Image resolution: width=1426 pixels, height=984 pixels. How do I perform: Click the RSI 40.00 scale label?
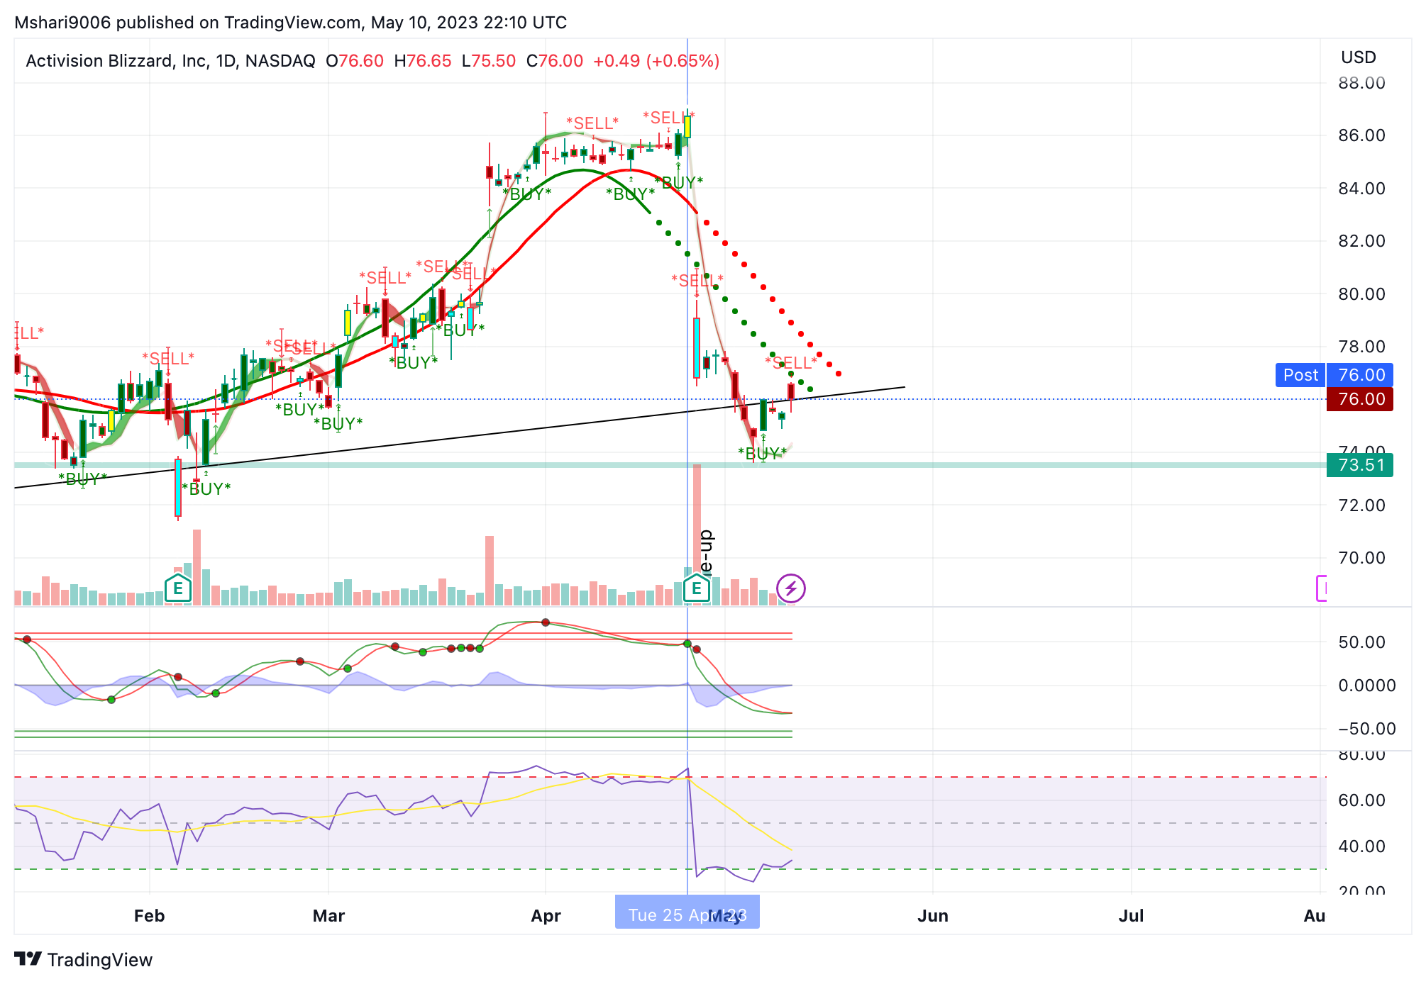coord(1361,846)
